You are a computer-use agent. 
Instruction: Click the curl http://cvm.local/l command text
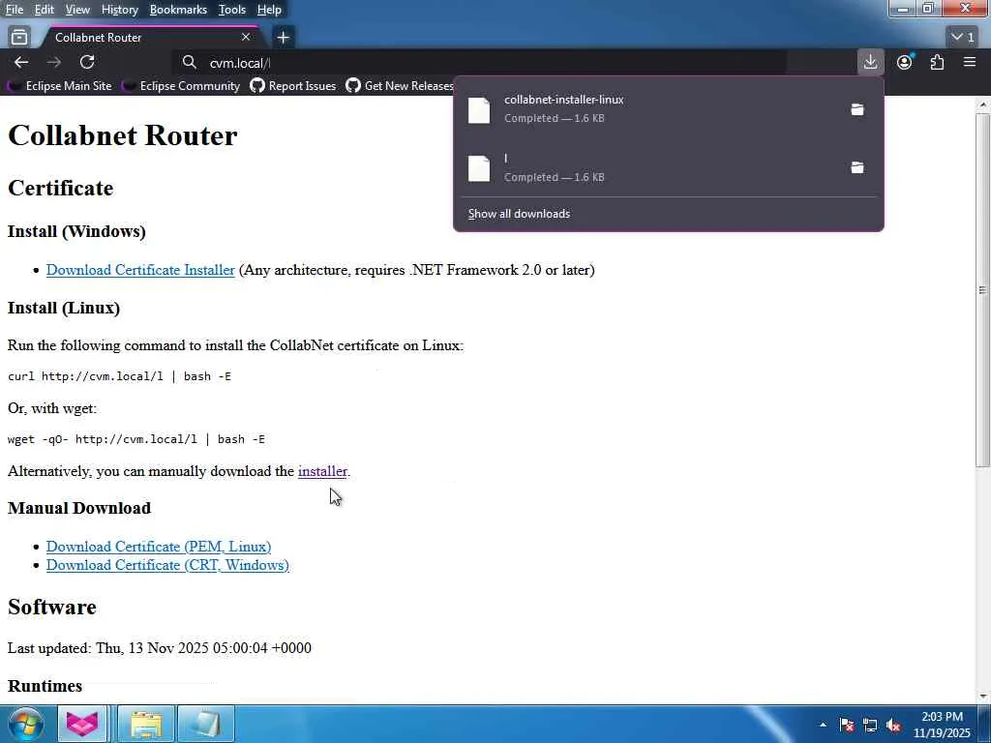(119, 376)
